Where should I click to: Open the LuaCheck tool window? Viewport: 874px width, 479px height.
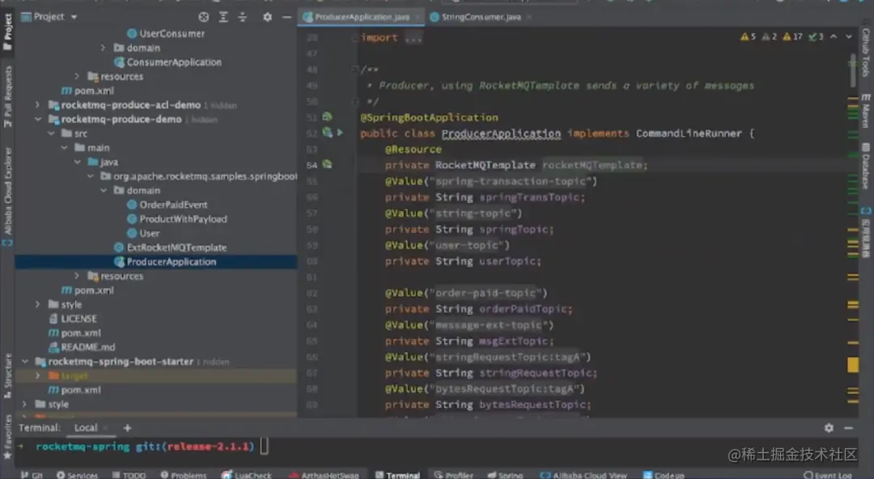[x=246, y=475]
